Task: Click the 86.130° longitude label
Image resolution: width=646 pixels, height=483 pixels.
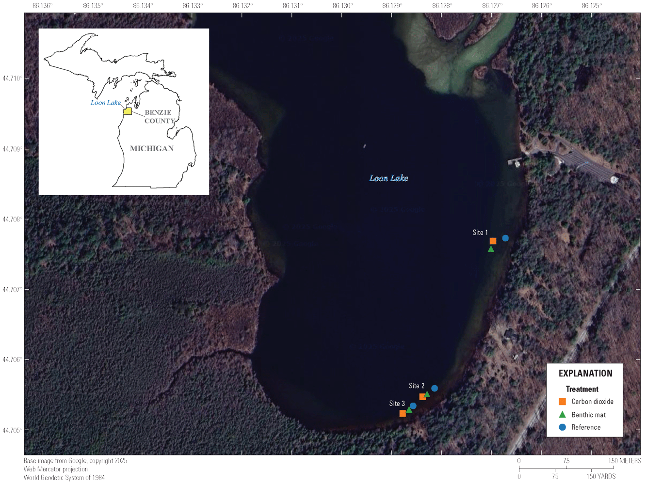Action: (x=342, y=6)
